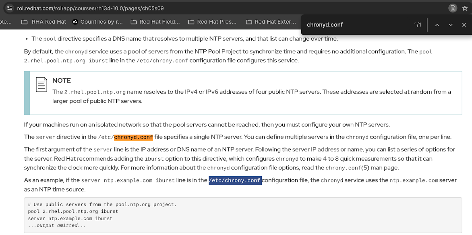This screenshot has width=472, height=235.
Task: Click the find bar search text field
Action: click(354, 25)
